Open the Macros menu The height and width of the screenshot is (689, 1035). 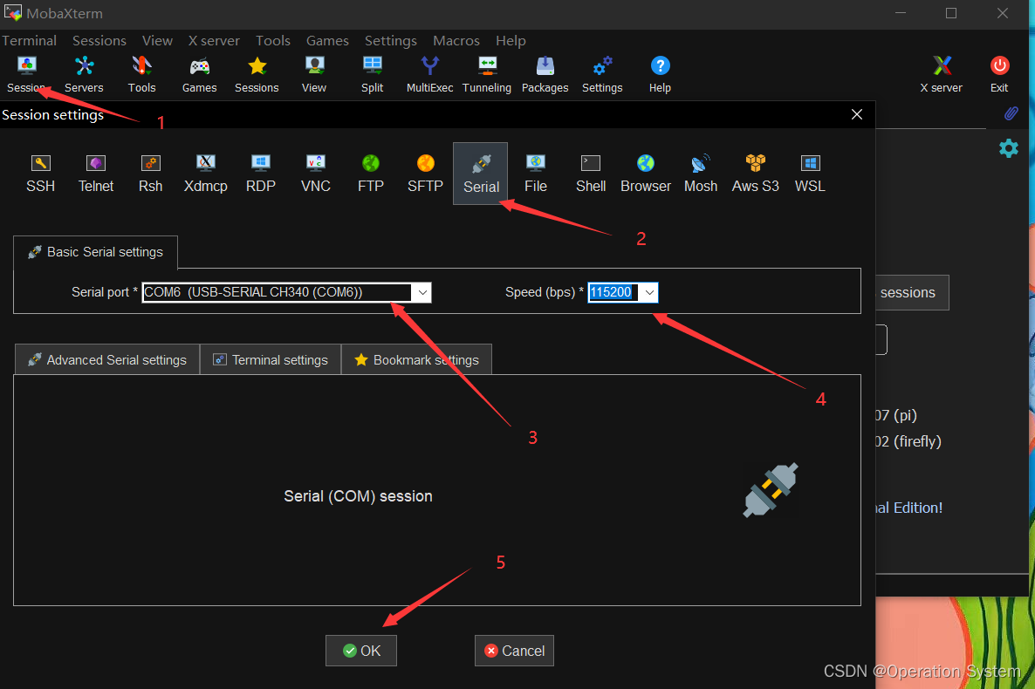[x=456, y=40]
